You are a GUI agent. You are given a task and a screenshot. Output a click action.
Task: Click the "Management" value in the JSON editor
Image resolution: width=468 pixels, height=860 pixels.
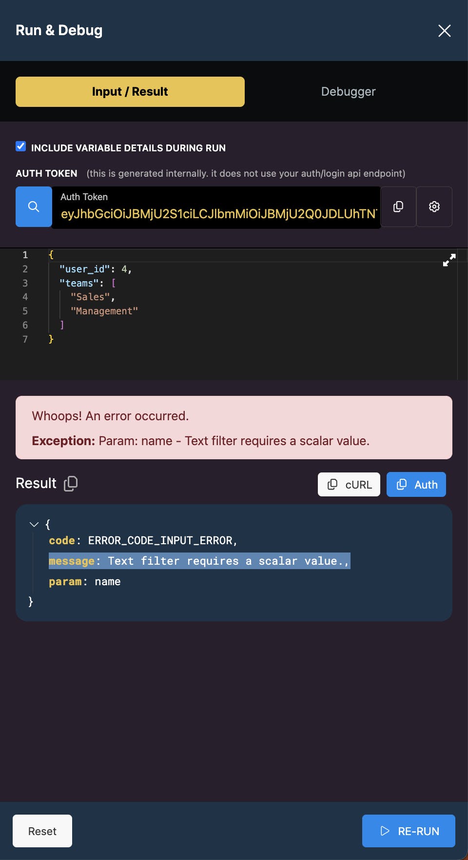coord(104,311)
